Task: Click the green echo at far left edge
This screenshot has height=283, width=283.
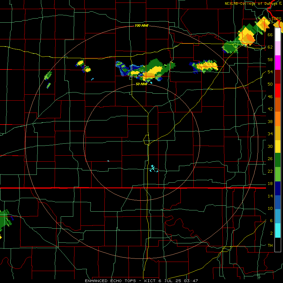Action: pyautogui.click(x=5, y=220)
